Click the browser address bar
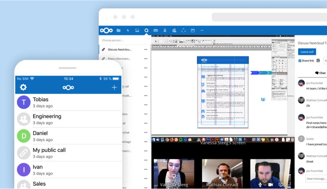The width and height of the screenshot is (327, 189). [x=269, y=17]
